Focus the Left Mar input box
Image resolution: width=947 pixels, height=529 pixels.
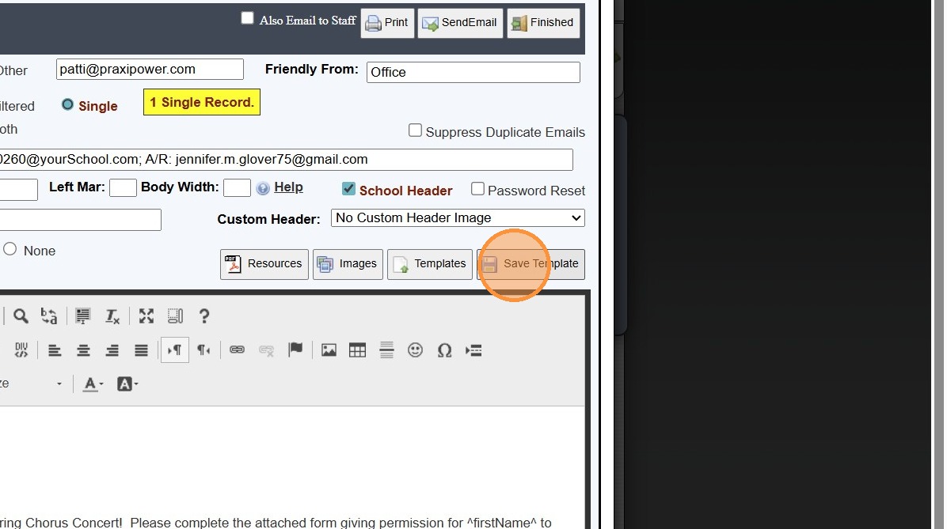pyautogui.click(x=123, y=187)
